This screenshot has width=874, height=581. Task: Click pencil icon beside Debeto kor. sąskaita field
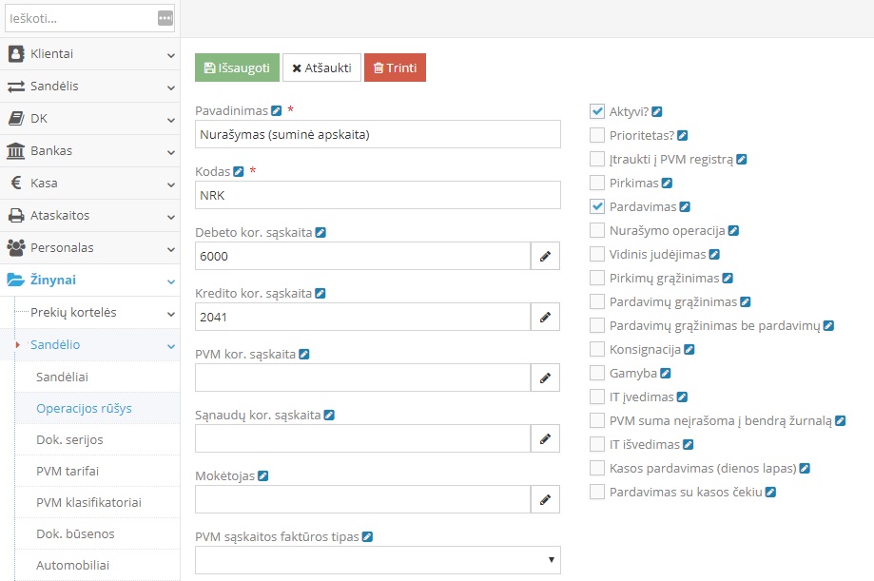(x=545, y=256)
